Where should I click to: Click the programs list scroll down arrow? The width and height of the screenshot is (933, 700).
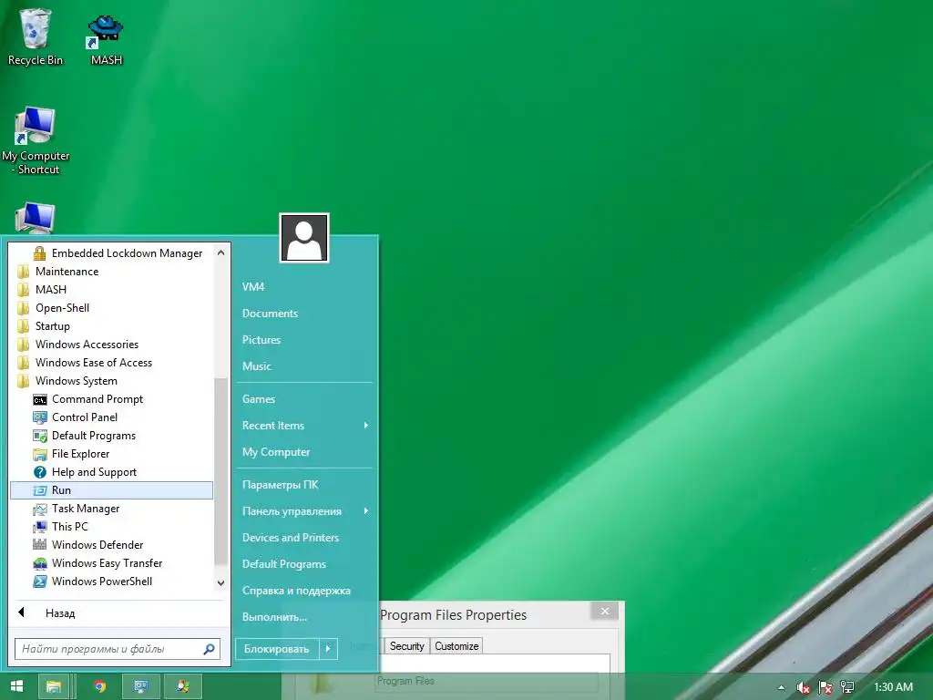click(220, 582)
